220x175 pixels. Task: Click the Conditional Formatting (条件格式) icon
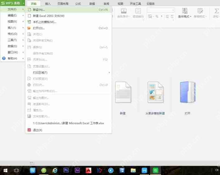[x=184, y=11]
